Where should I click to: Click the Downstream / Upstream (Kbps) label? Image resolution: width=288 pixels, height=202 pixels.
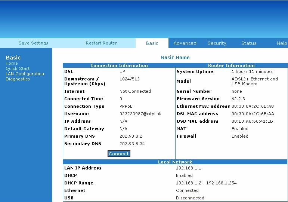85,81
